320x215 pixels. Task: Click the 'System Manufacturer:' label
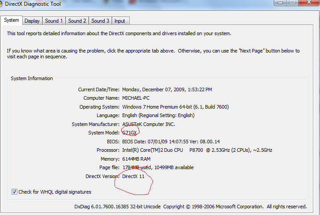click(x=95, y=124)
